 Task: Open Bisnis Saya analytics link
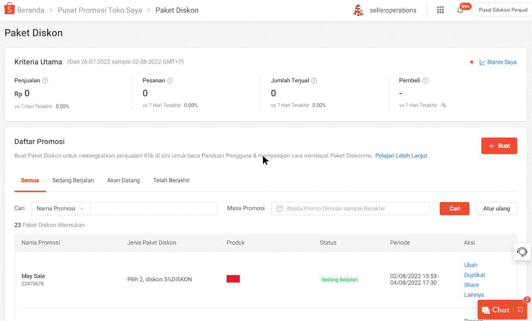click(498, 62)
